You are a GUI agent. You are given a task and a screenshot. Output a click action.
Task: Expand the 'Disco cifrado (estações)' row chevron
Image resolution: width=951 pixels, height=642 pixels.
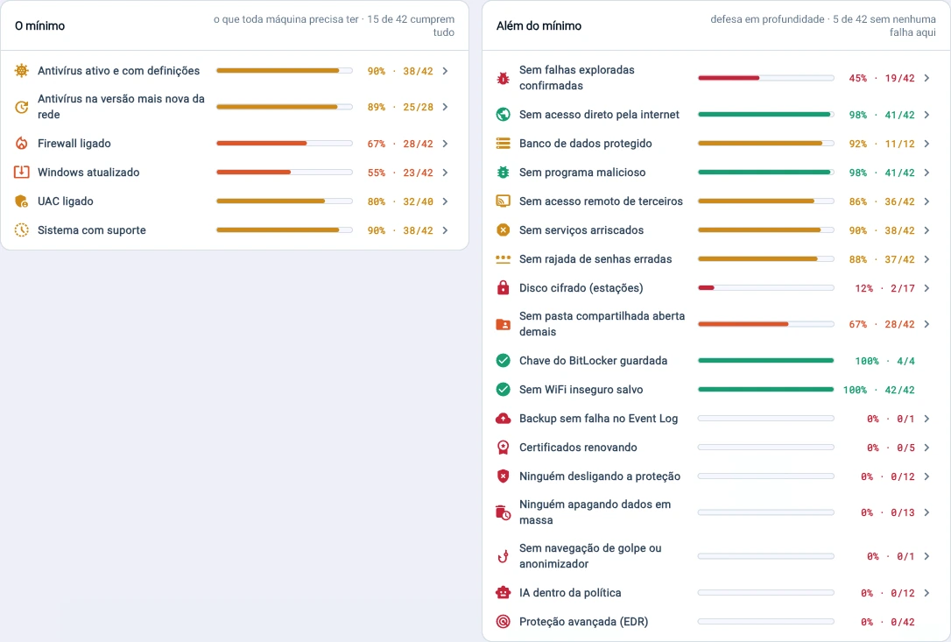926,288
